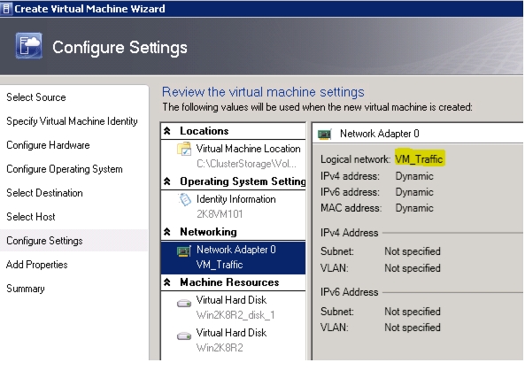This screenshot has height=378, width=525.
Task: Go to the Select Source step
Action: coord(36,97)
